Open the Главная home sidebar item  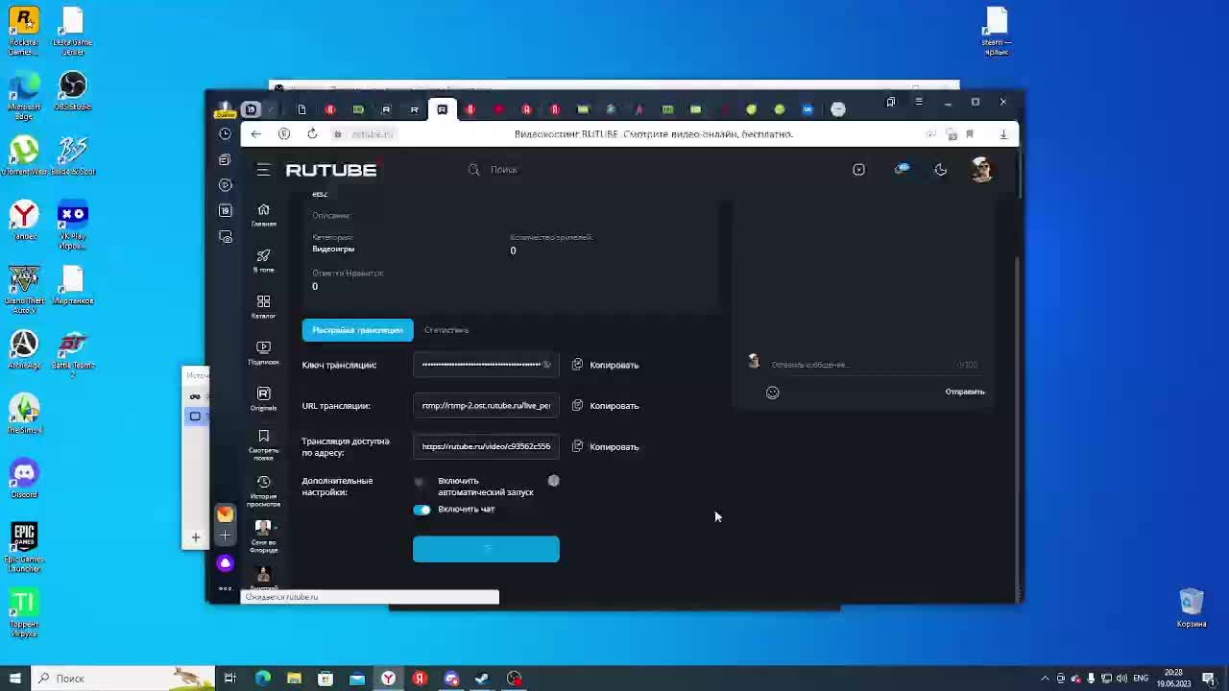263,215
